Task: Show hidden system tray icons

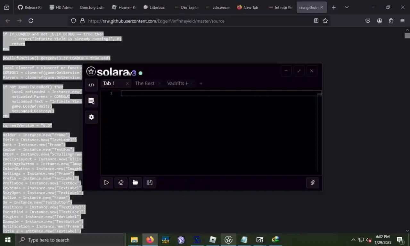Action: click(x=353, y=240)
